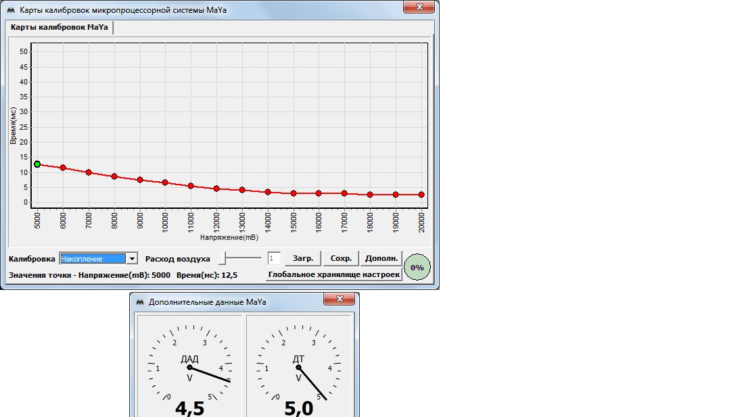744x417 pixels.
Task: Open the Калибровка dropdown arrow
Action: (132, 259)
